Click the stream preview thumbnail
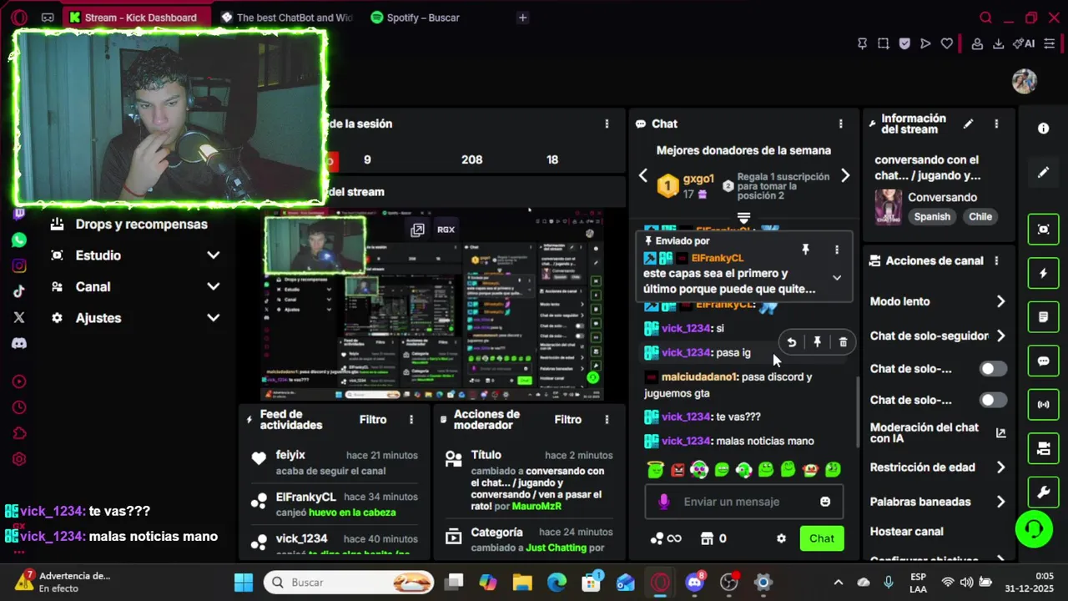This screenshot has height=601, width=1068. point(434,305)
